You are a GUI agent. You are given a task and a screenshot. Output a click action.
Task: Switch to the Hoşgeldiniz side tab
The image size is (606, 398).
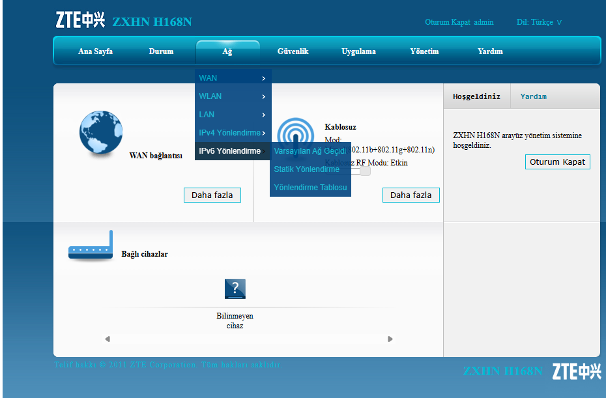click(x=476, y=96)
